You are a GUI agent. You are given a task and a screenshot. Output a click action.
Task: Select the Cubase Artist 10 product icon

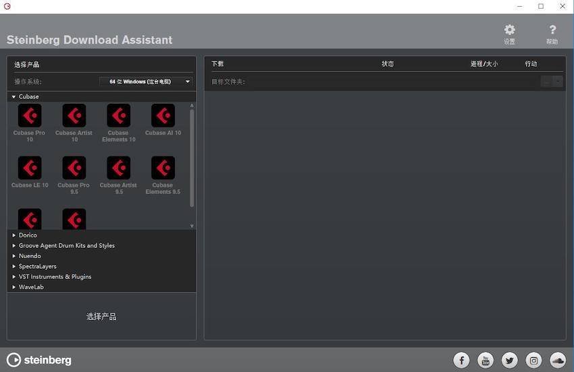click(74, 115)
